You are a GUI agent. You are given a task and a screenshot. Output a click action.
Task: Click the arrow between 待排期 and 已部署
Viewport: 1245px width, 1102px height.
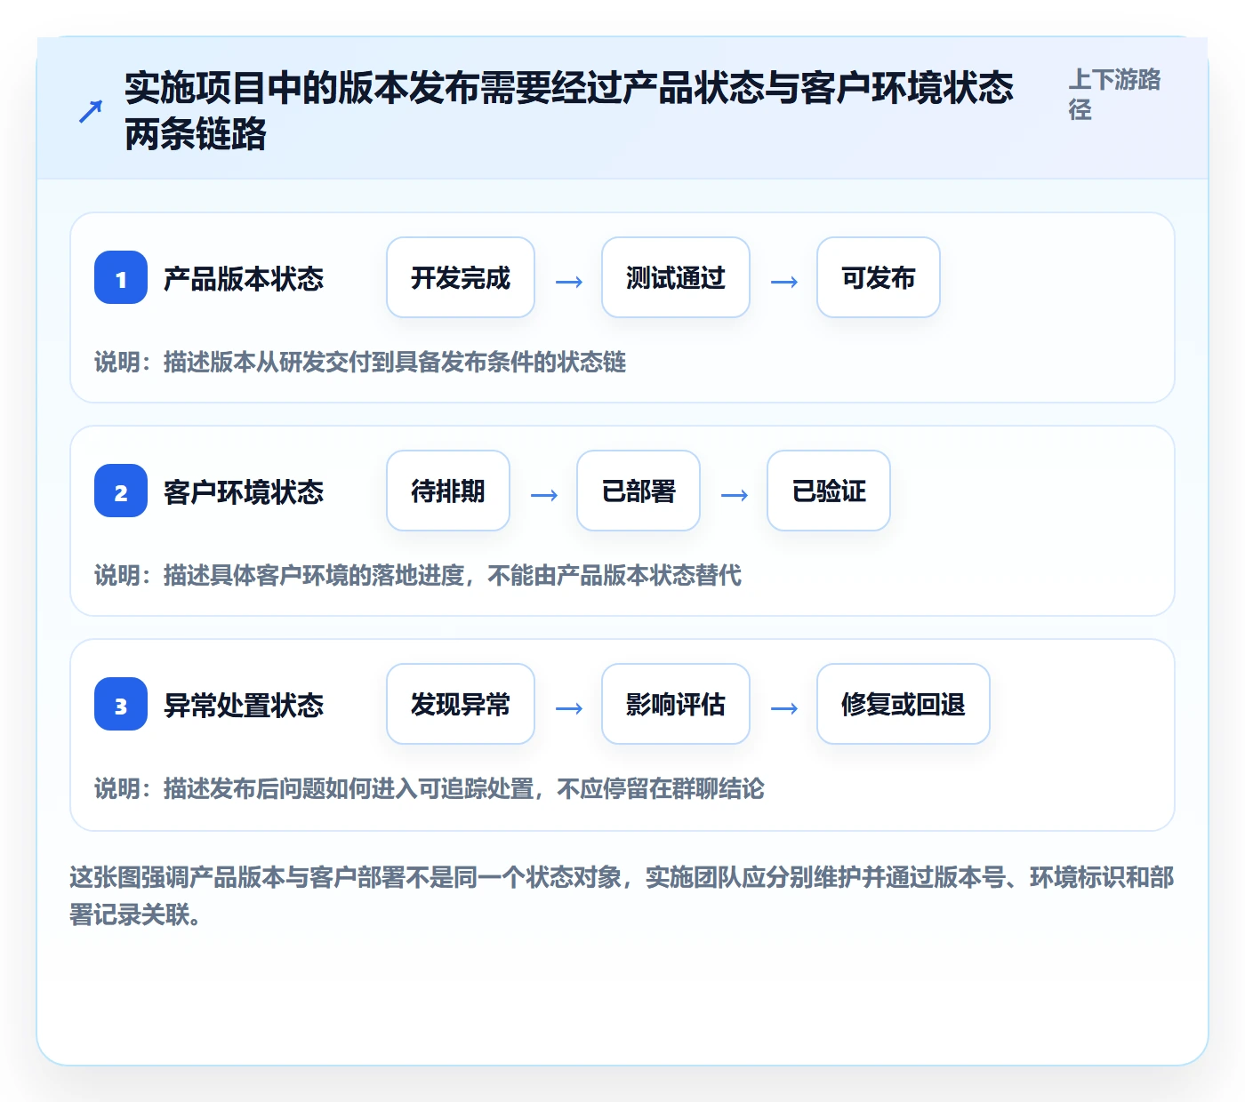544,495
